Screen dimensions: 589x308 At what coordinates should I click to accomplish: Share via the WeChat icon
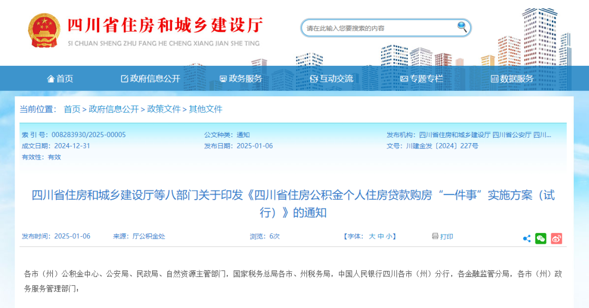point(540,238)
